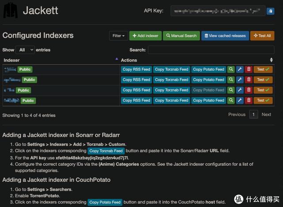Click the magnifier search icon in the first indexer row
Viewport: 283px width, 207px height.
click(x=230, y=69)
